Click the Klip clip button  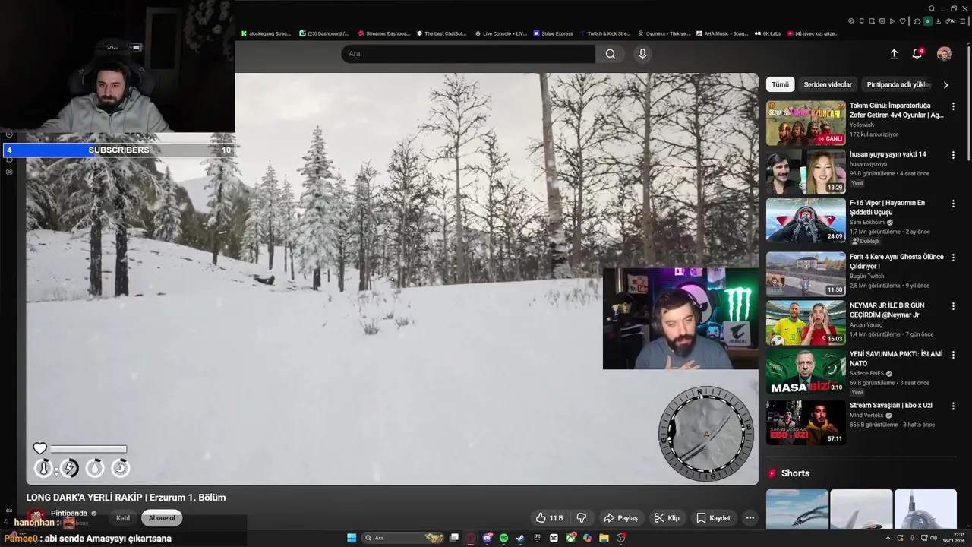coord(667,518)
